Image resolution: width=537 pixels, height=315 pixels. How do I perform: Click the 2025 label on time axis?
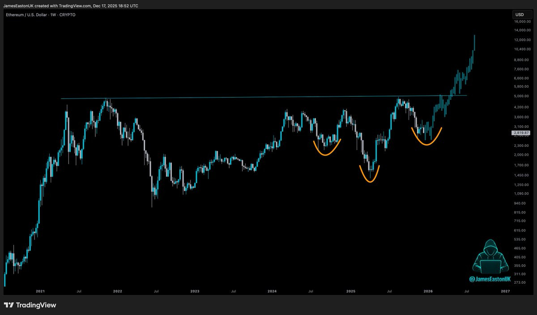pos(351,291)
